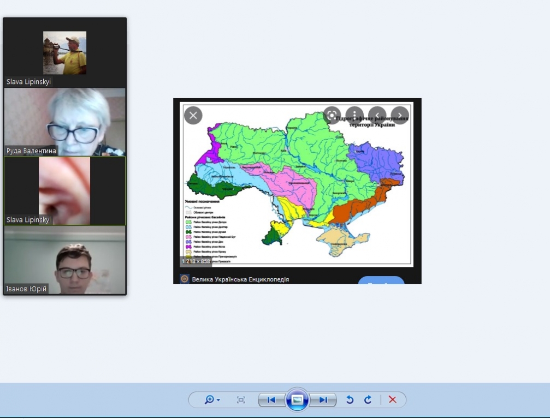Rotate the image counterclockwise
The image size is (550, 419).
coord(350,400)
